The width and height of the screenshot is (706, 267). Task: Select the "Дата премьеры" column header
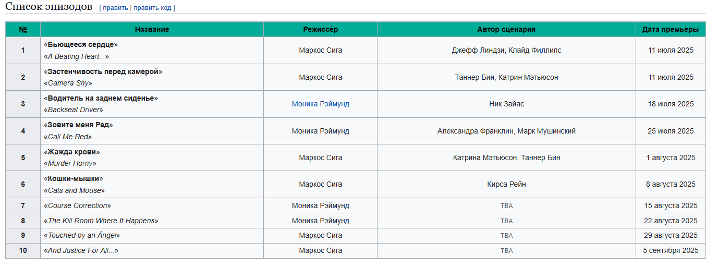pos(671,29)
